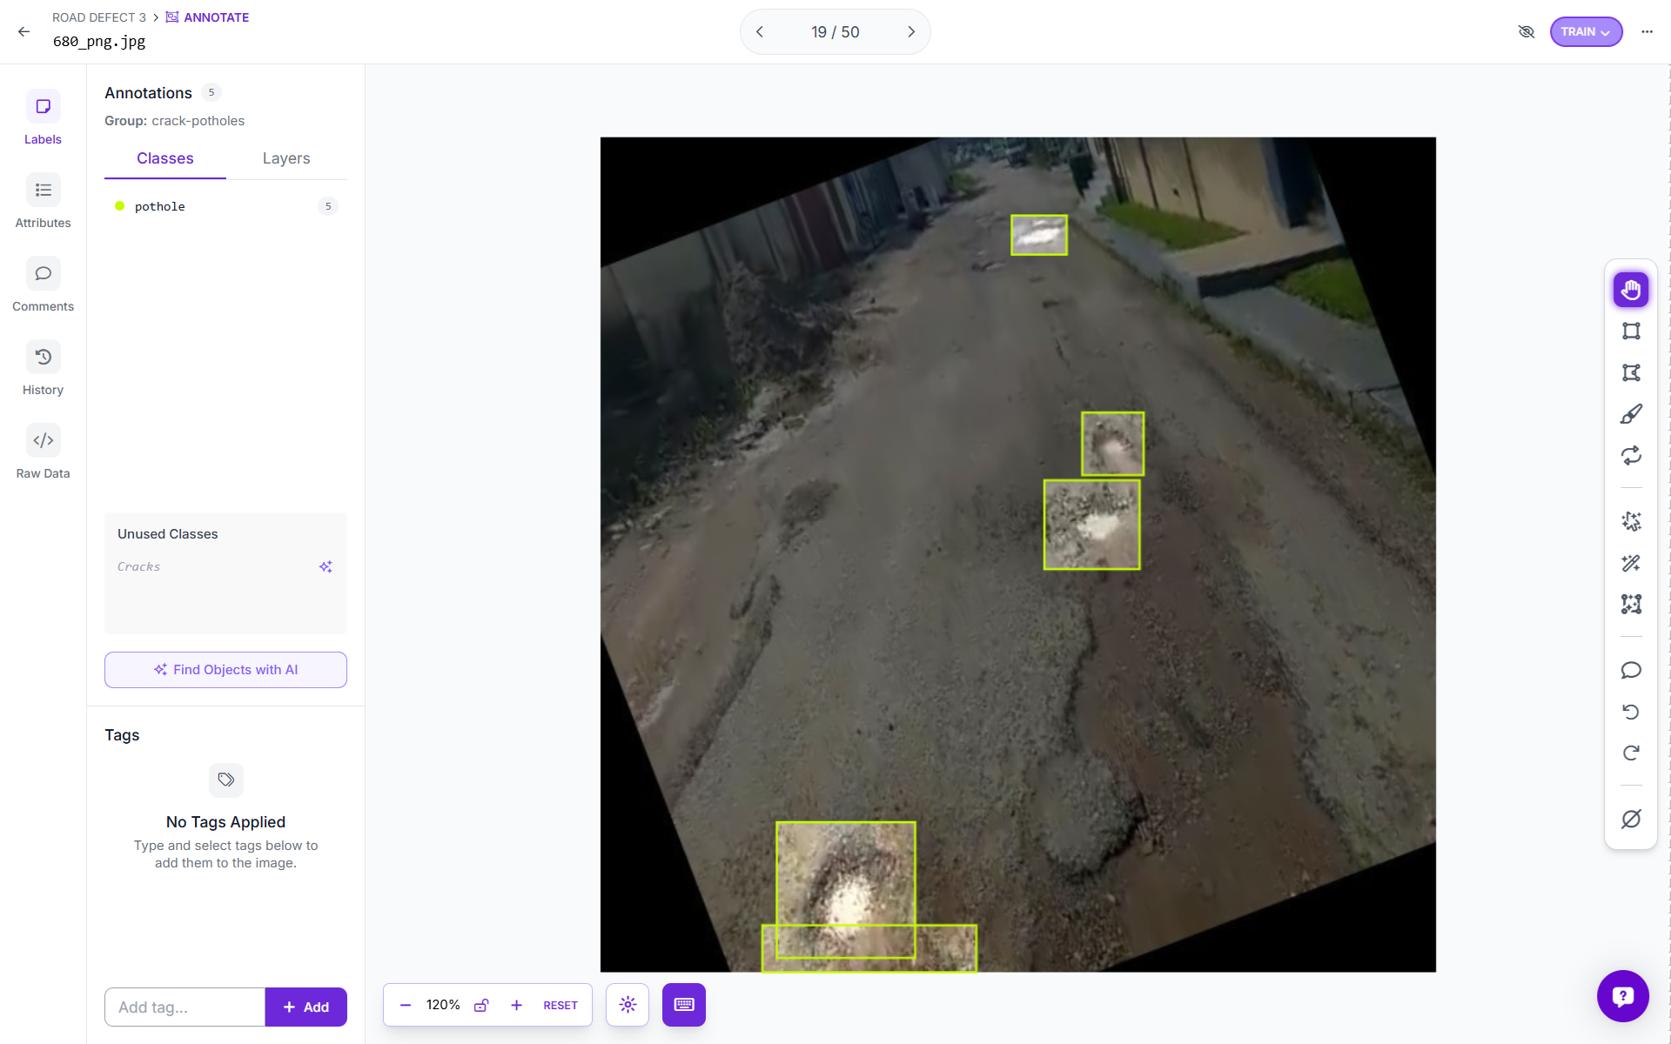Mark image as null annotation
The height and width of the screenshot is (1044, 1671).
click(1631, 820)
